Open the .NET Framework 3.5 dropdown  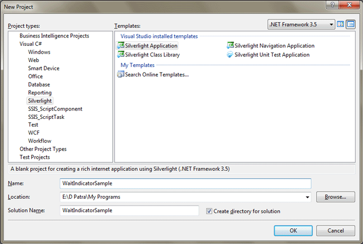[x=301, y=25]
